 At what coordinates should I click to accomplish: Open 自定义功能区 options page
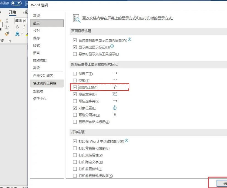tap(47, 76)
